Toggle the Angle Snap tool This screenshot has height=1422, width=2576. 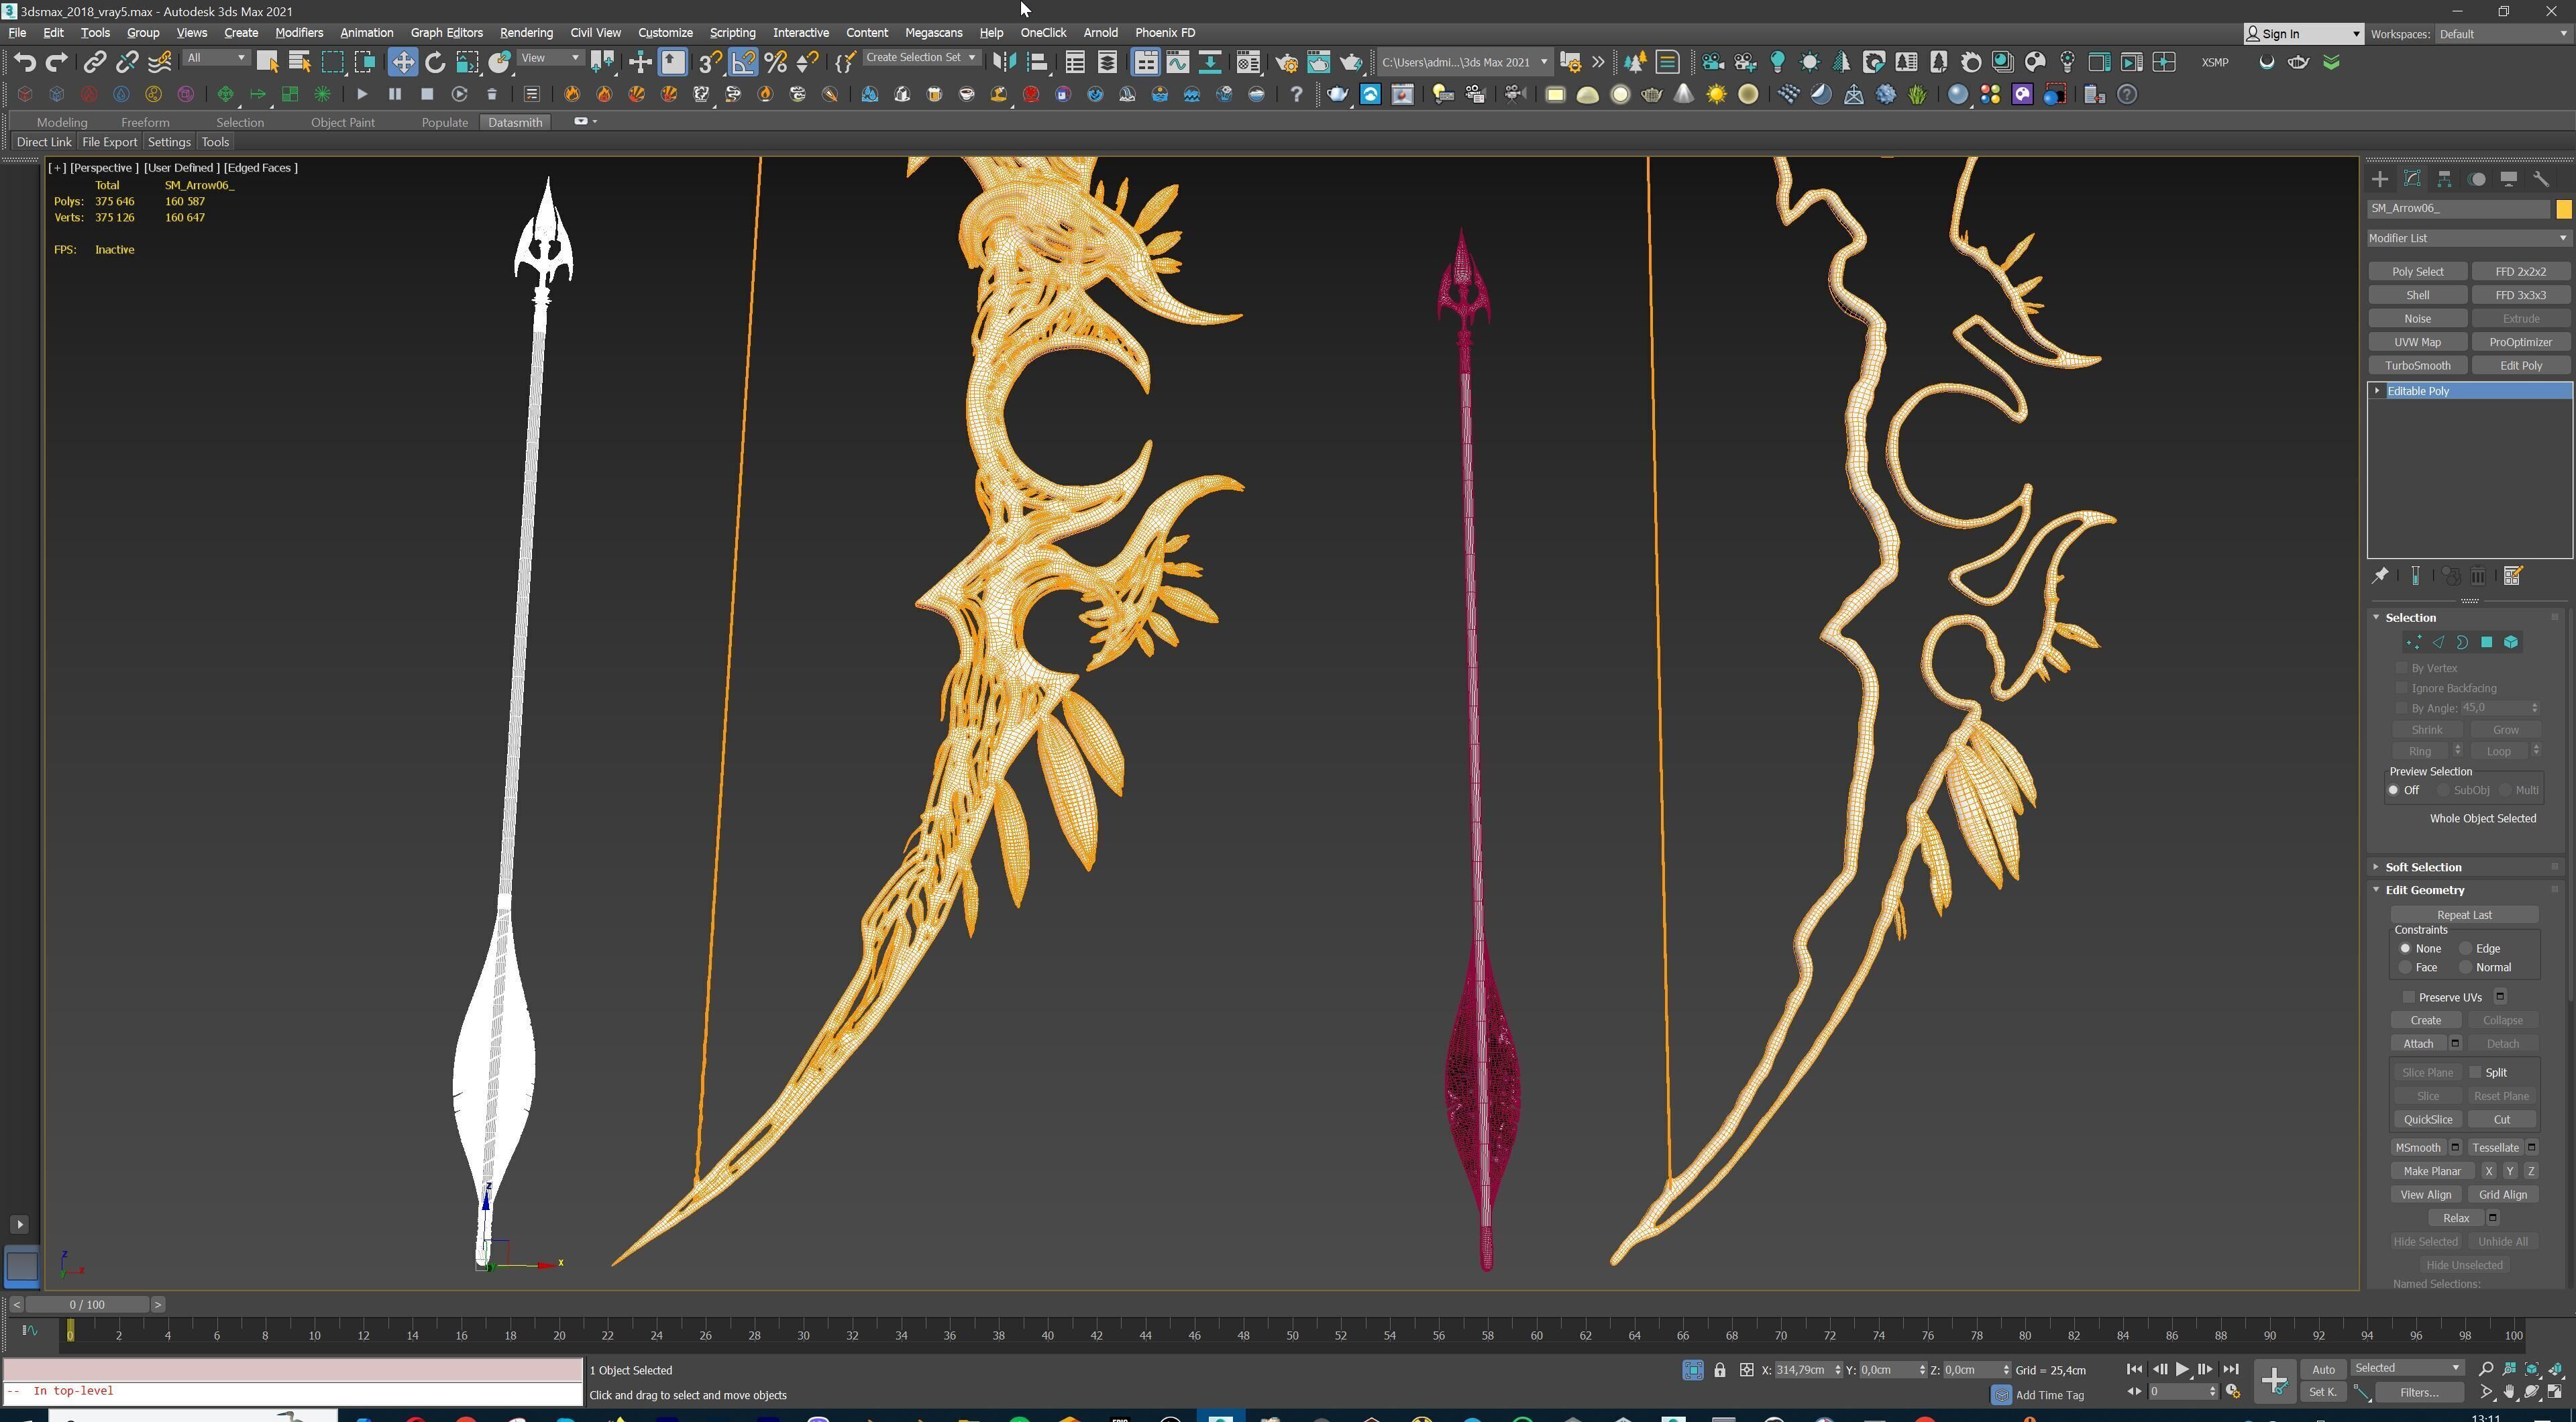point(743,62)
